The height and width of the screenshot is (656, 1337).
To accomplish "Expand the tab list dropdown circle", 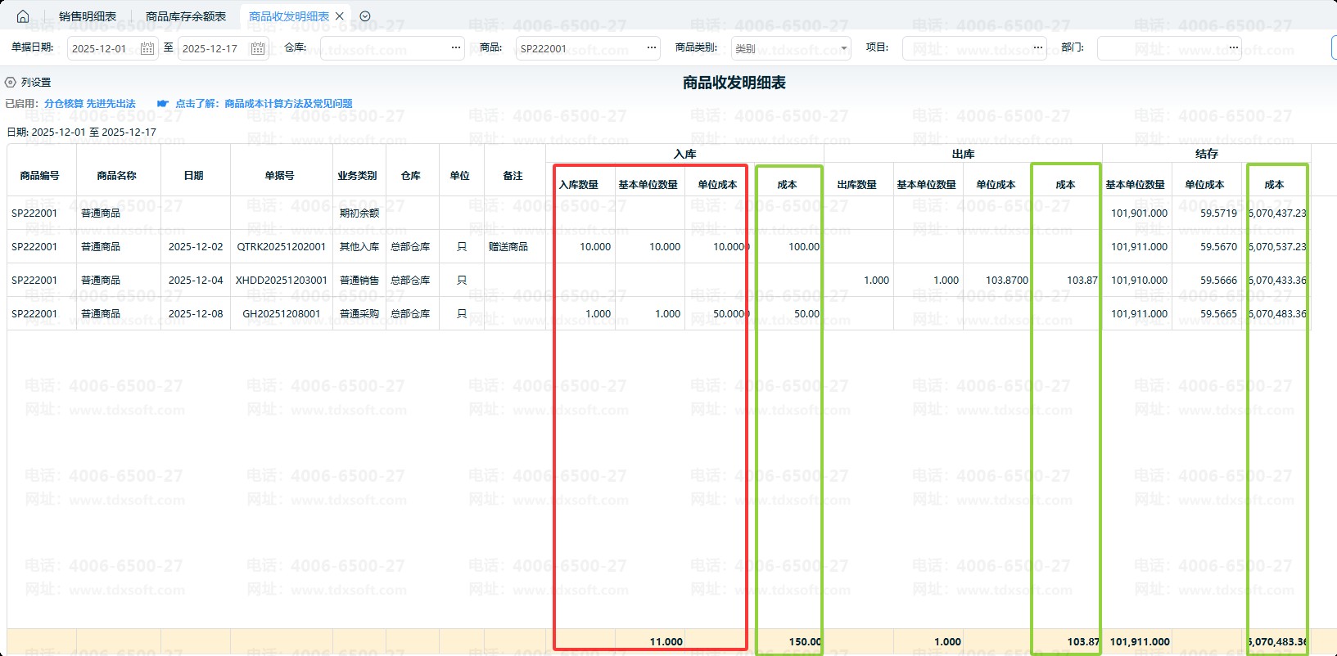I will pos(365,16).
